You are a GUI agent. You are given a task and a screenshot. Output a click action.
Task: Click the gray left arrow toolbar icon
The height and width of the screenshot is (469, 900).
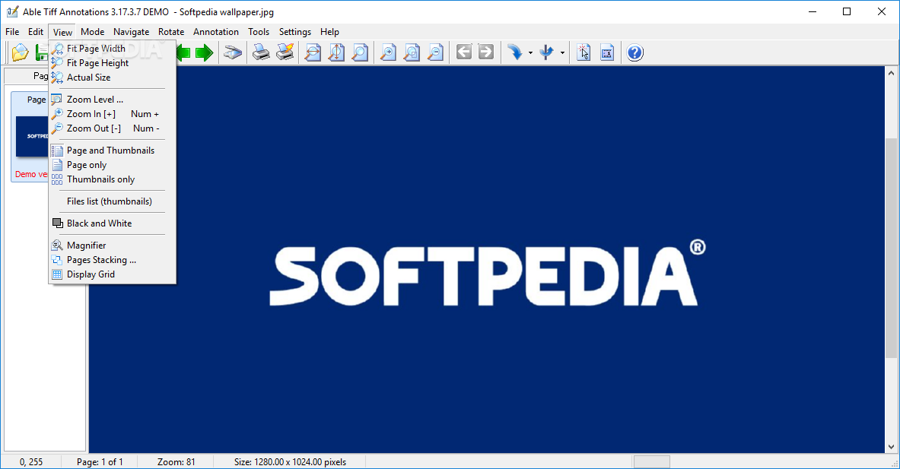(464, 52)
